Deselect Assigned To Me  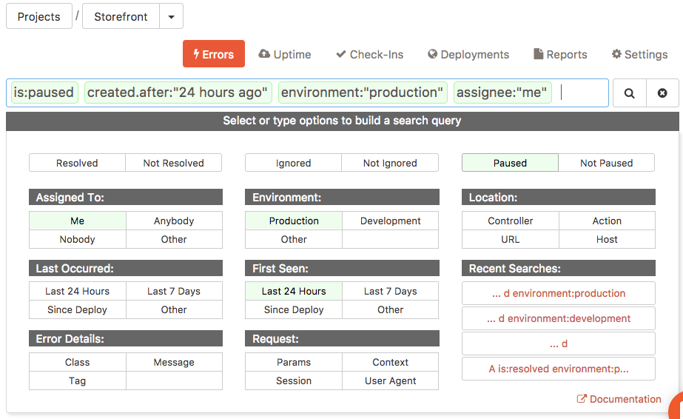point(78,221)
